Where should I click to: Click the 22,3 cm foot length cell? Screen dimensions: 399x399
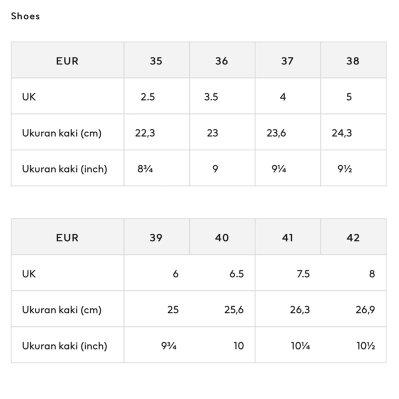point(144,133)
